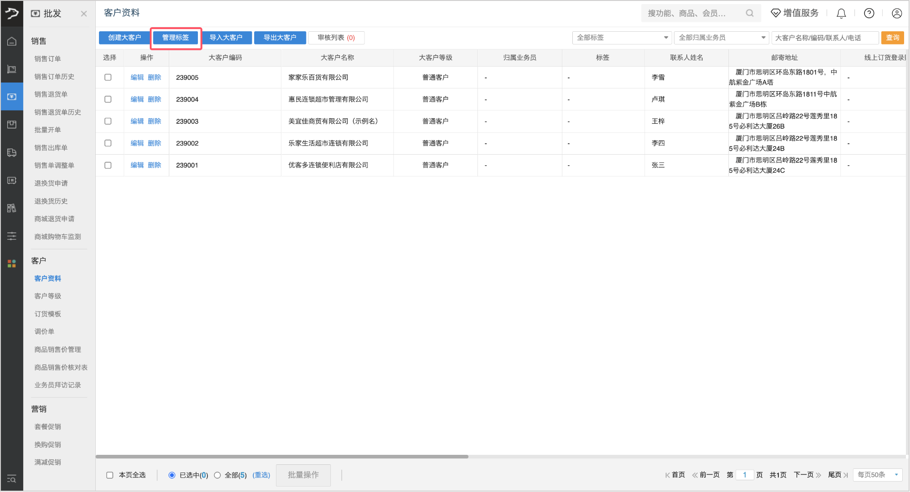The width and height of the screenshot is (910, 492).
Task: Open the Home icon in sidebar
Action: point(12,41)
